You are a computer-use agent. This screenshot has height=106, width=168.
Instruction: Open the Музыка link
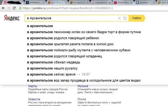[83, 86]
